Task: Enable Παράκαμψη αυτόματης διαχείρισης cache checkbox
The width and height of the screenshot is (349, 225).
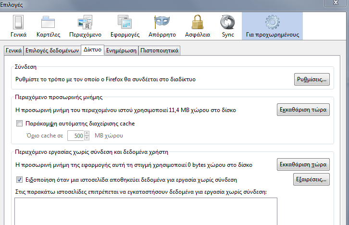Action: (x=19, y=123)
